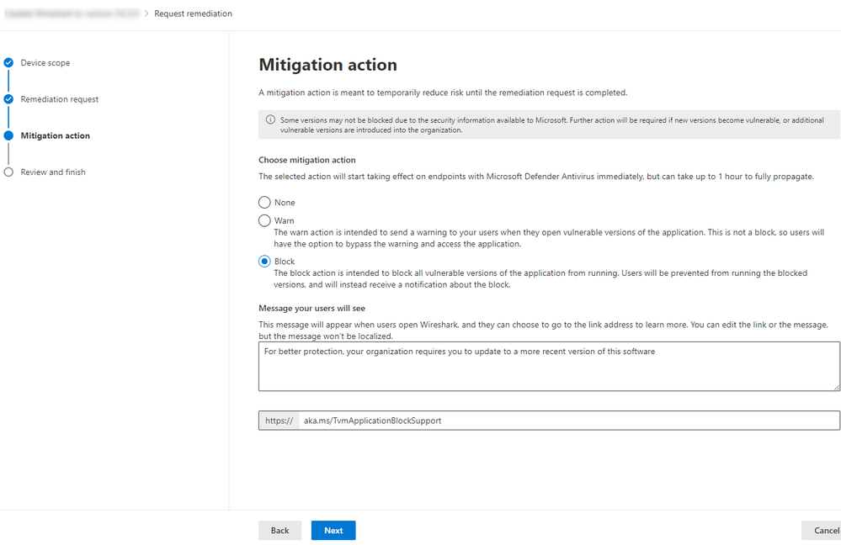The image size is (841, 545).
Task: Click the Review and finish empty step circle
Action: pyautogui.click(x=8, y=172)
